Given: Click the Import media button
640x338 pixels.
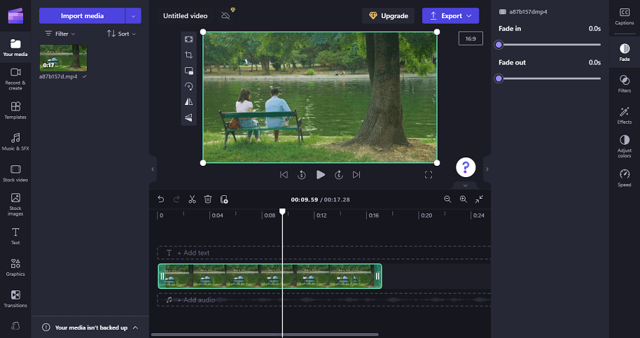Looking at the screenshot, I should coord(82,16).
